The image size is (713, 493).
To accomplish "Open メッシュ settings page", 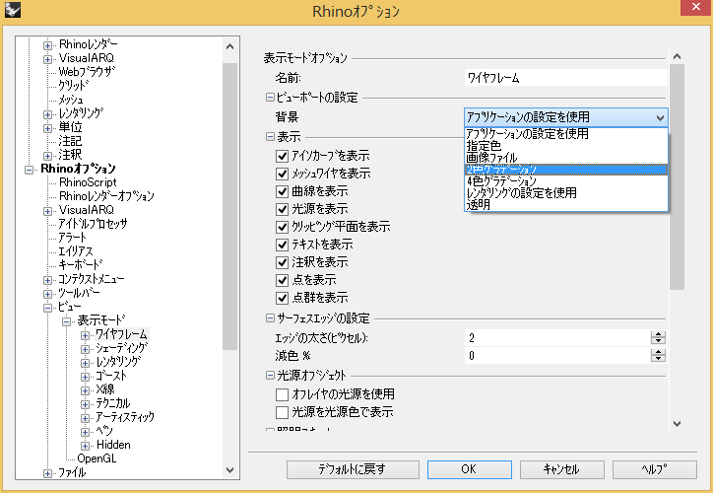I will [71, 100].
